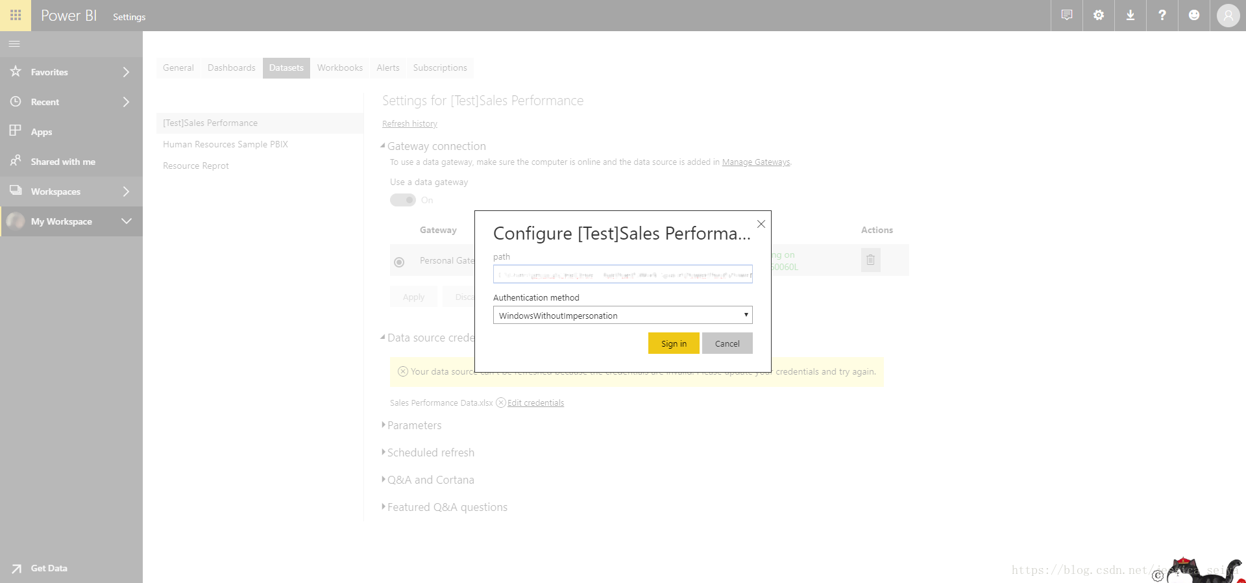
Task: Expand Favorites flyout chevron
Action: [126, 72]
